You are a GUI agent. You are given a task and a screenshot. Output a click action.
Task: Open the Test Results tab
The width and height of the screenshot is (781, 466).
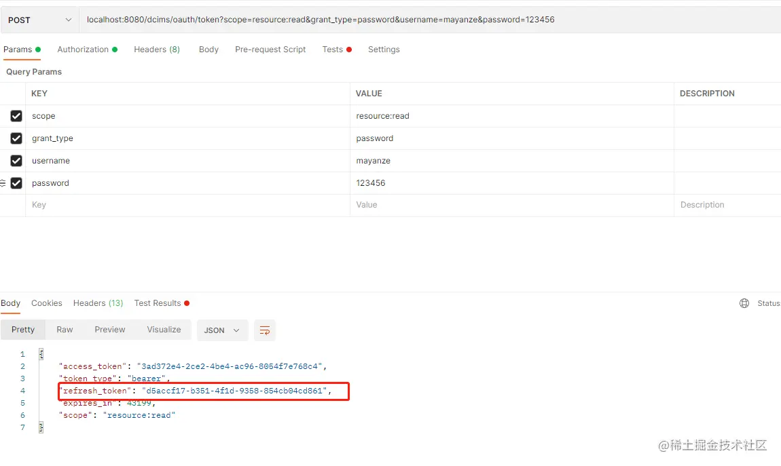(x=156, y=303)
